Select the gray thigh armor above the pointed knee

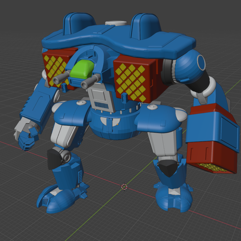point(163,144)
